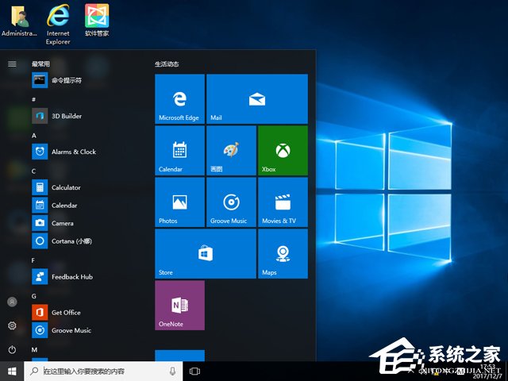Open the Maps tile
The height and width of the screenshot is (381, 508).
[282, 253]
